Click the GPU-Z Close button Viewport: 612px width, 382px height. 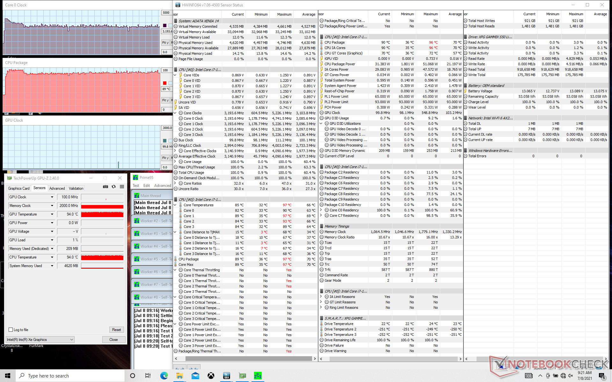[113, 340]
